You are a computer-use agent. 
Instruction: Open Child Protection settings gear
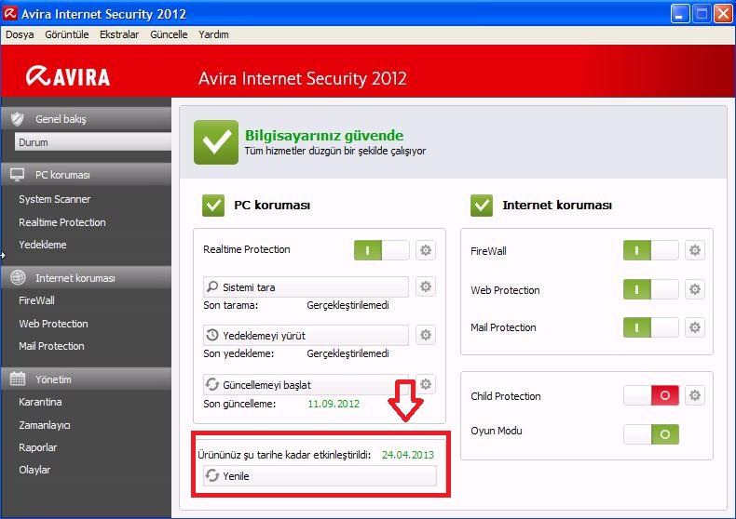pyautogui.click(x=695, y=395)
